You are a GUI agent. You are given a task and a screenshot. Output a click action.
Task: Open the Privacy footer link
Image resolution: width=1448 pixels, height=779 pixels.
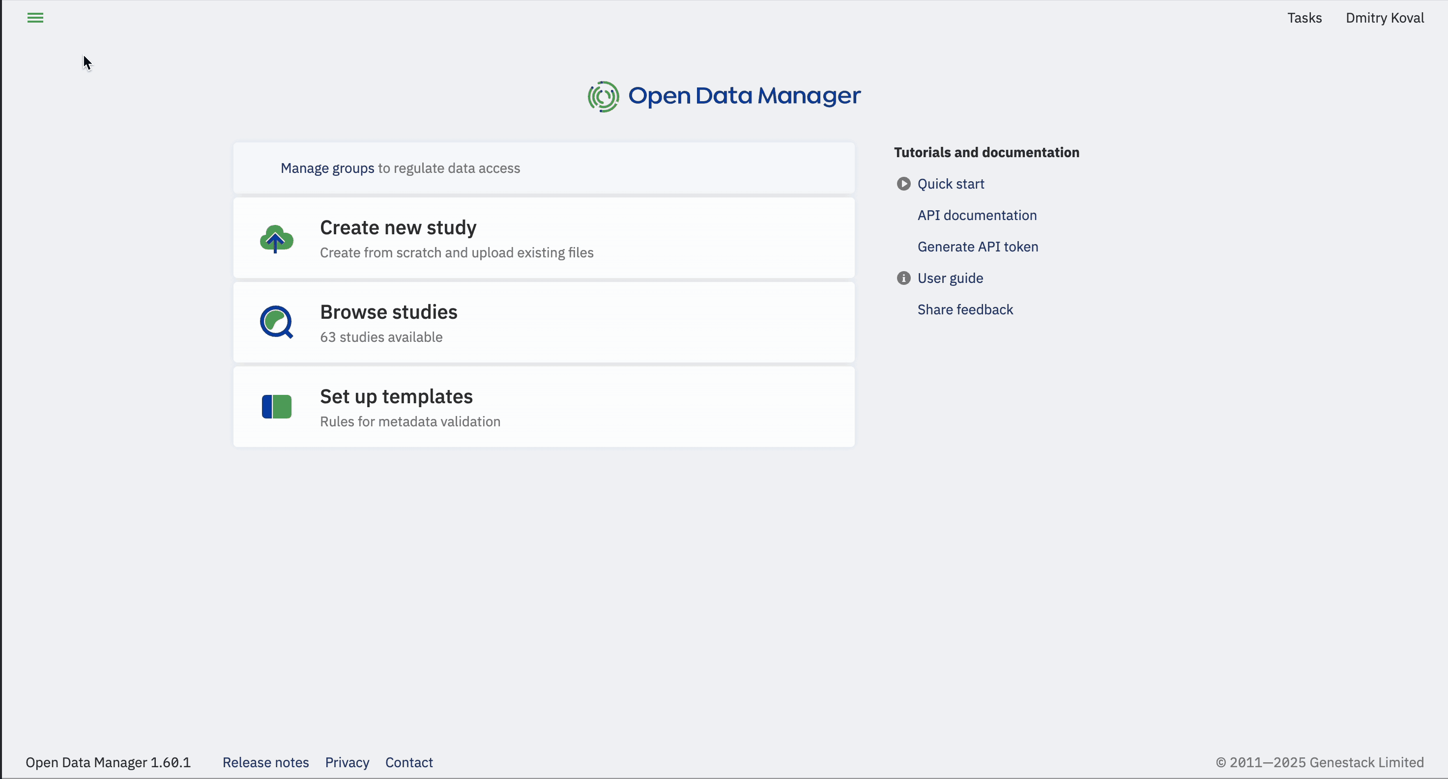pos(347,762)
